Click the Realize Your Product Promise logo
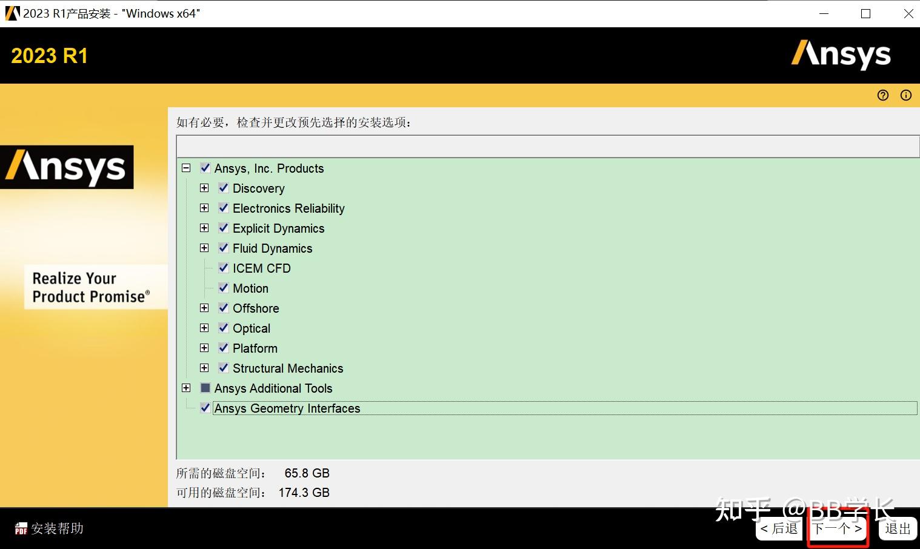Image resolution: width=920 pixels, height=549 pixels. click(x=95, y=287)
